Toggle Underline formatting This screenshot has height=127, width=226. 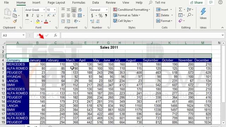tap(38, 16)
